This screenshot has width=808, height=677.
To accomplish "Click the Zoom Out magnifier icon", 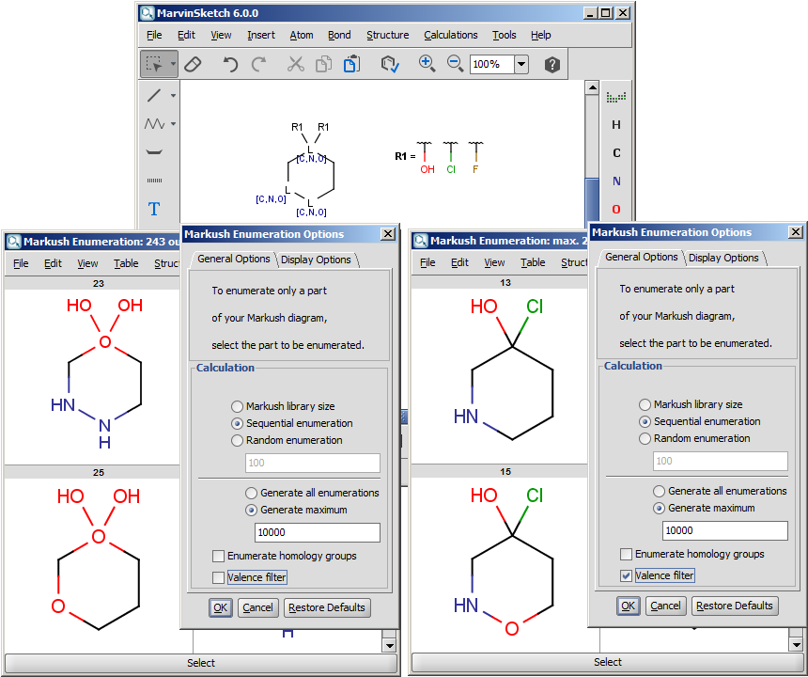I will pos(455,64).
